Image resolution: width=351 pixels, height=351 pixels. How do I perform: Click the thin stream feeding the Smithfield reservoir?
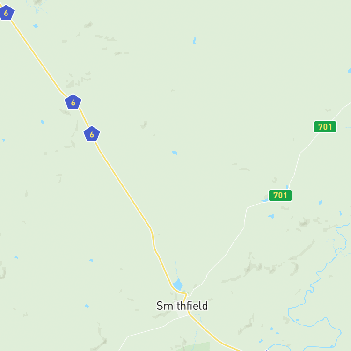[x=176, y=270]
